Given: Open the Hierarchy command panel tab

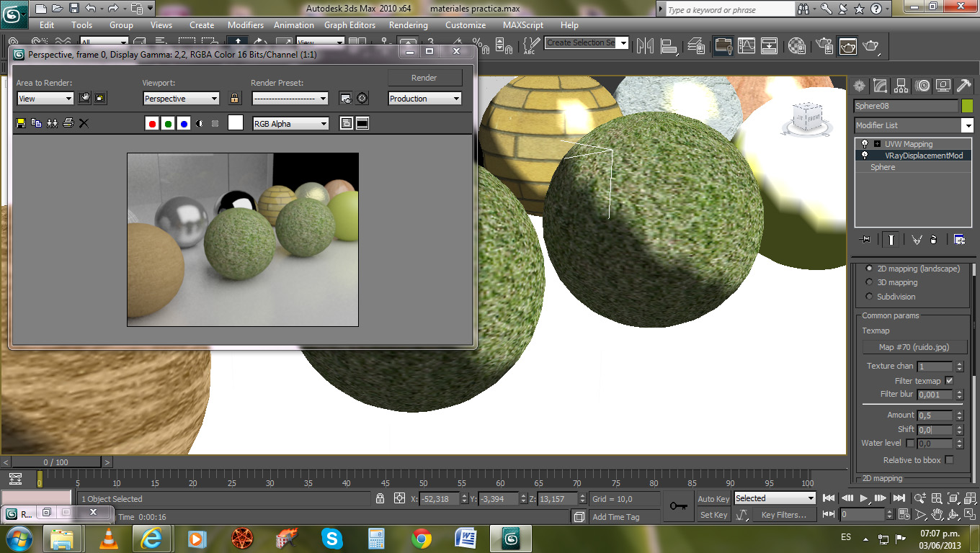Looking at the screenshot, I should (901, 86).
